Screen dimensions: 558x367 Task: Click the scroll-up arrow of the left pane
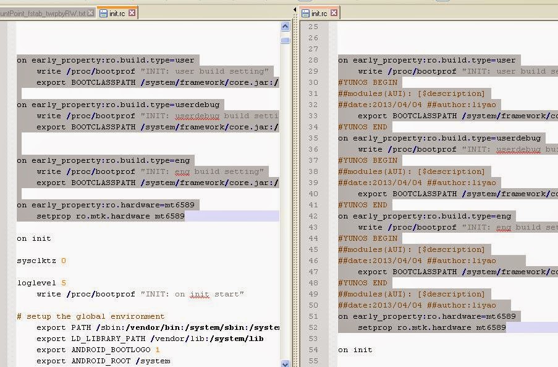point(285,26)
